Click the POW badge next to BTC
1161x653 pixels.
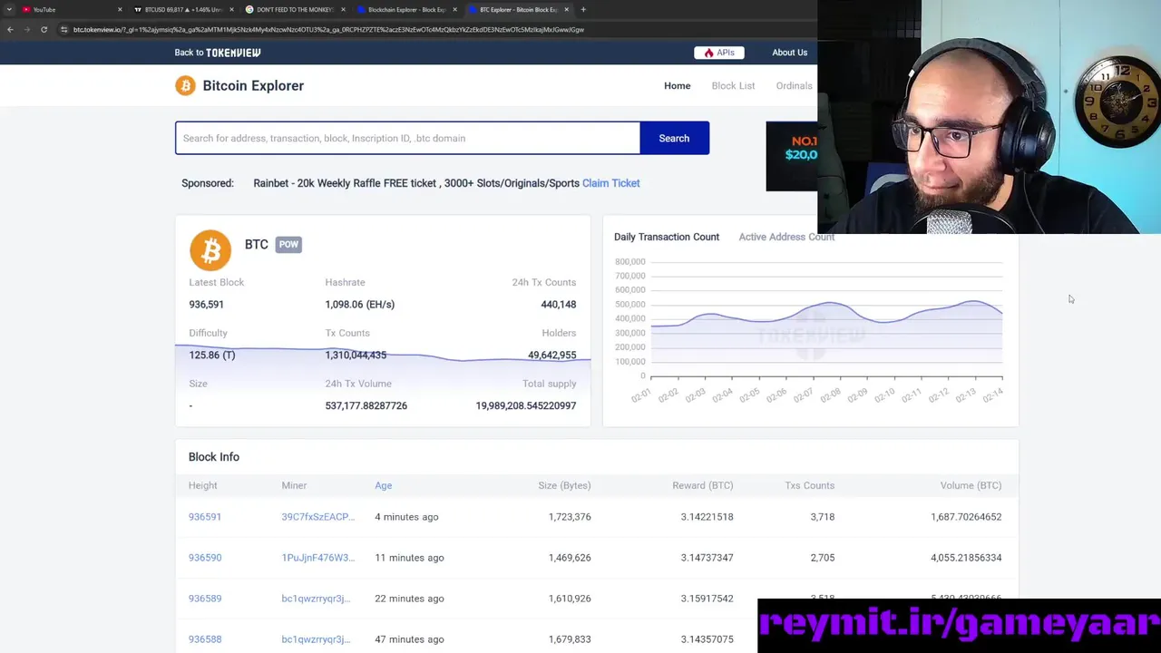click(x=288, y=244)
